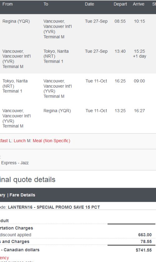Select the Date column header
Viewport: 156px width, 262px height.
tap(90, 4)
